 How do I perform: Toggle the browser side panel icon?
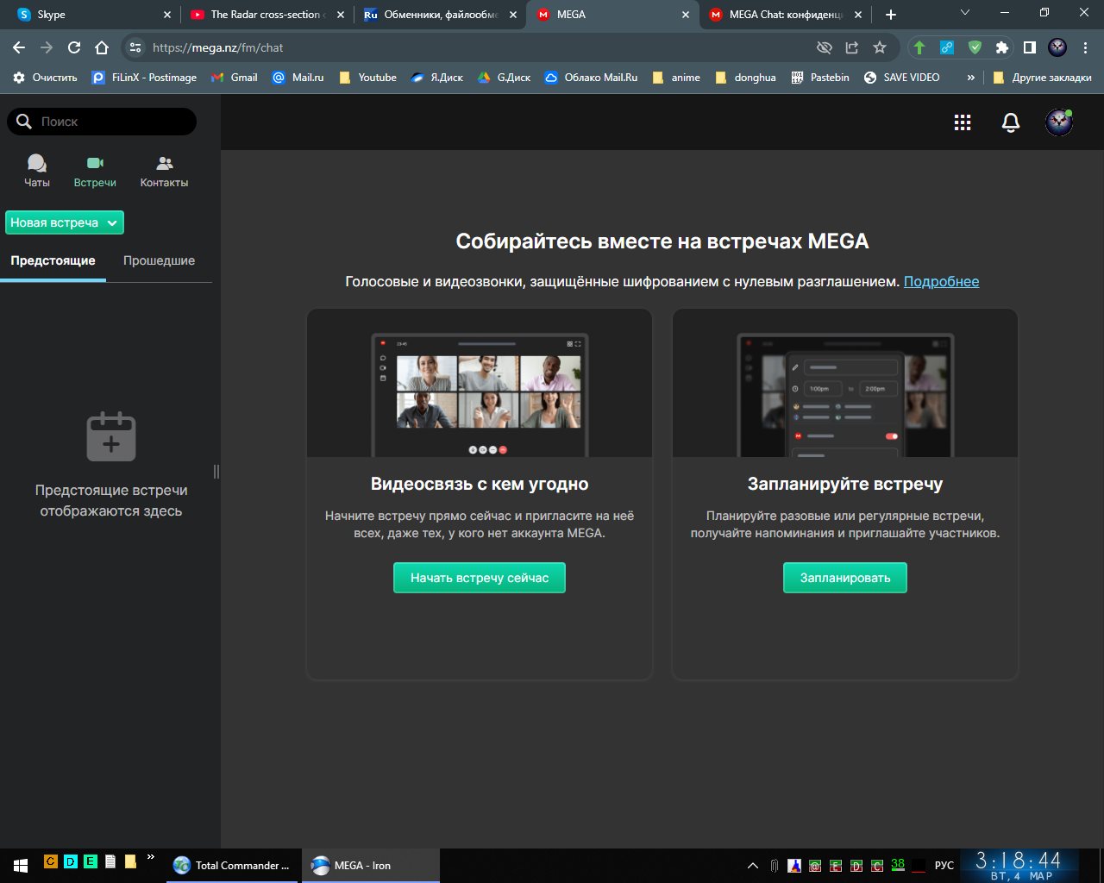click(1030, 47)
